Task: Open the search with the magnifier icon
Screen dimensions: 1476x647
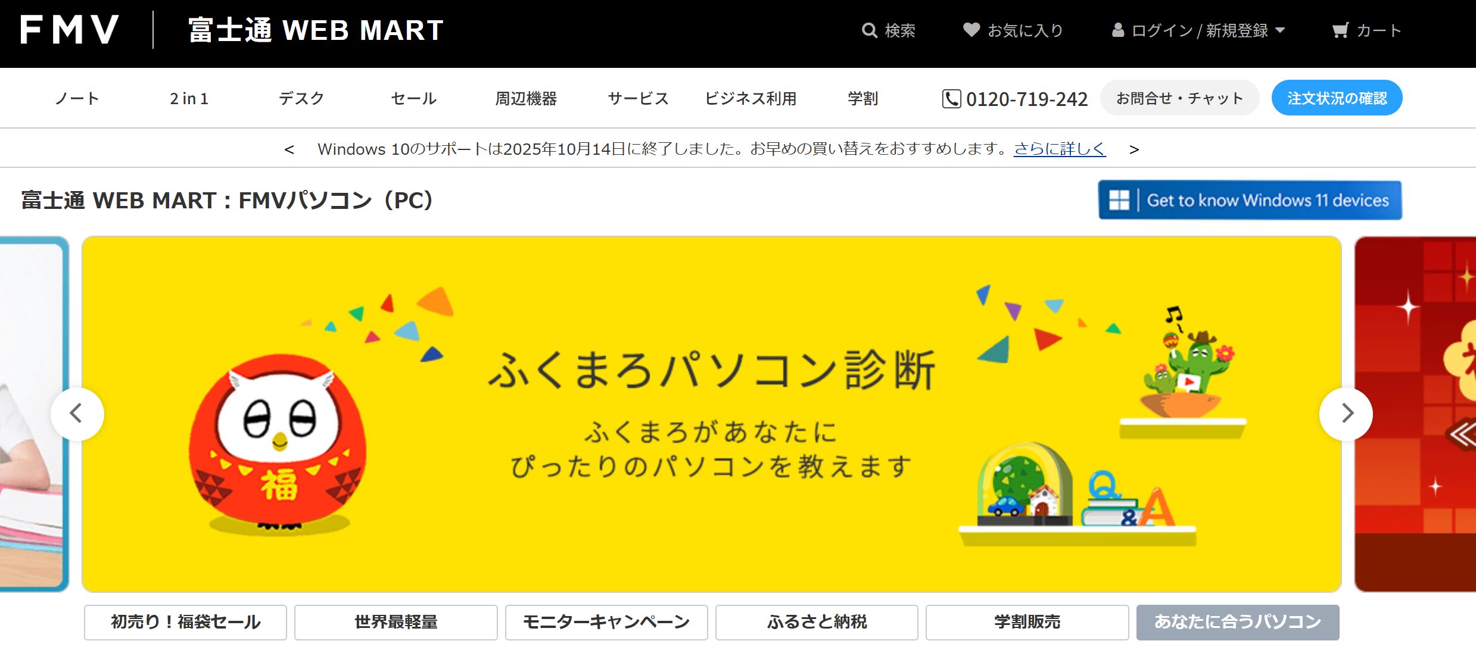Action: tap(869, 30)
